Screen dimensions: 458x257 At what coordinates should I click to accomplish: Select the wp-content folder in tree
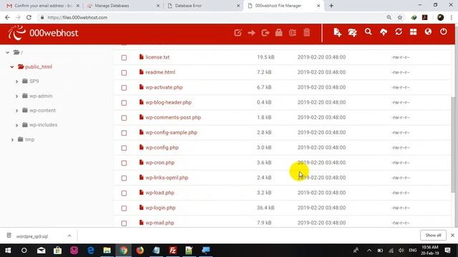click(x=42, y=111)
